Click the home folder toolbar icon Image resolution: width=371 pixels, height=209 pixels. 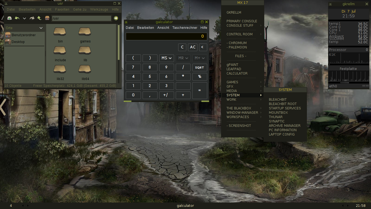click(47, 18)
